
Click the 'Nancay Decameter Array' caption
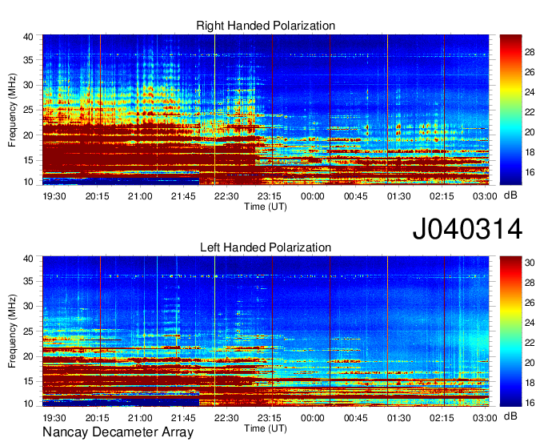118,432
